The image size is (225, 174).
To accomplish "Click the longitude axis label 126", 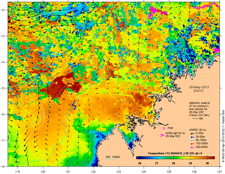I will (194, 171).
